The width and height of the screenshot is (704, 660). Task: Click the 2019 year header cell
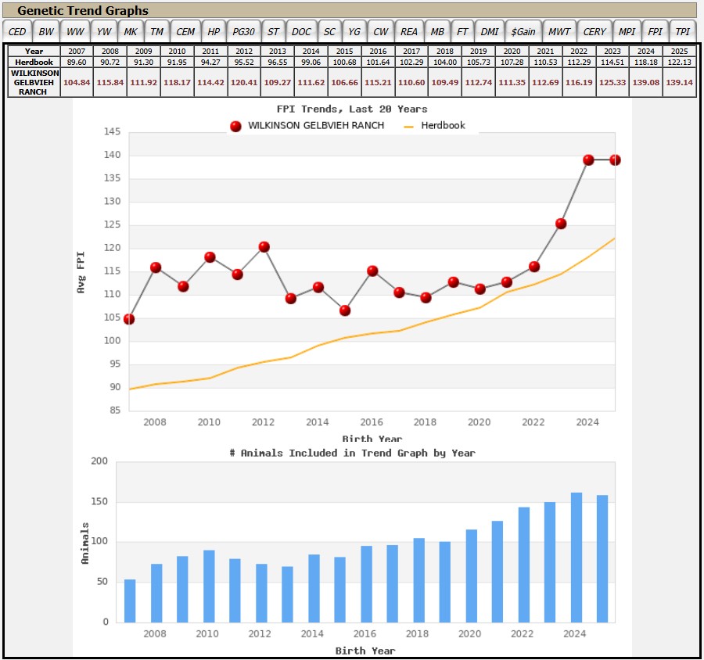pyautogui.click(x=479, y=51)
